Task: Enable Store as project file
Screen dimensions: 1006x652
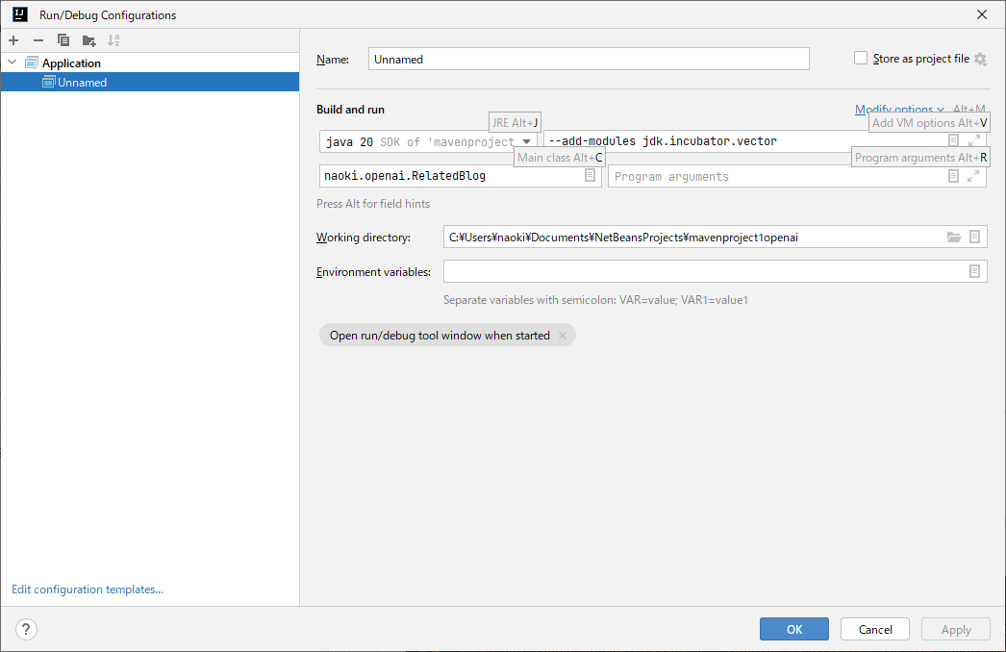Action: 860,58
